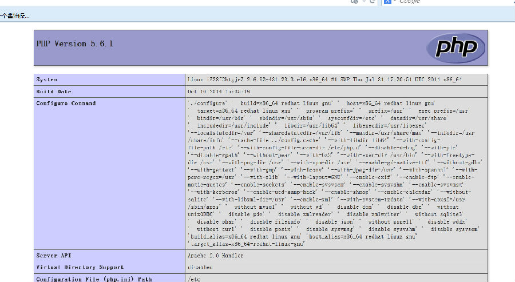
Task: Select the 'Configure Command' row label
Action: coord(66,103)
